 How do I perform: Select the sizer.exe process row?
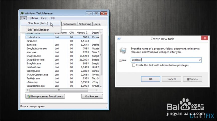pyautogui.click(x=62, y=52)
